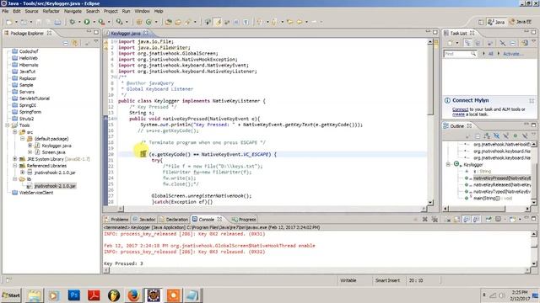Switch to the Problems tab
Image resolution: width=540 pixels, height=303 pixels.
pos(116,219)
